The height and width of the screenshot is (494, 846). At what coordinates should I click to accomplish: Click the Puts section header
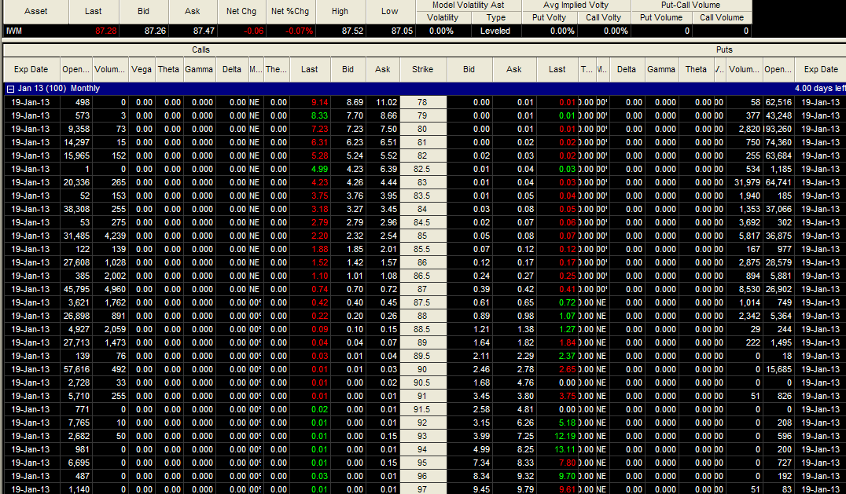(724, 49)
